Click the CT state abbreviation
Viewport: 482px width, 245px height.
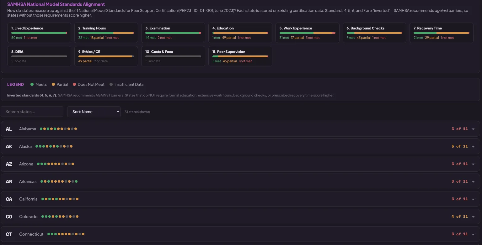point(9,234)
